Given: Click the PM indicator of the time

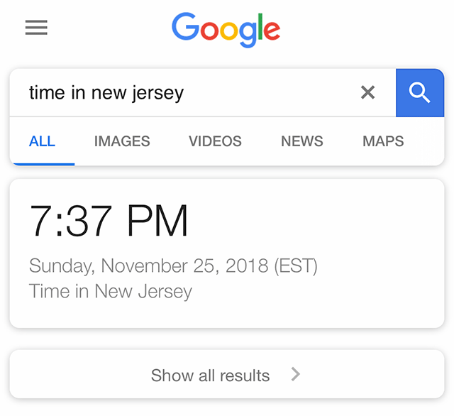Looking at the screenshot, I should (x=157, y=221).
